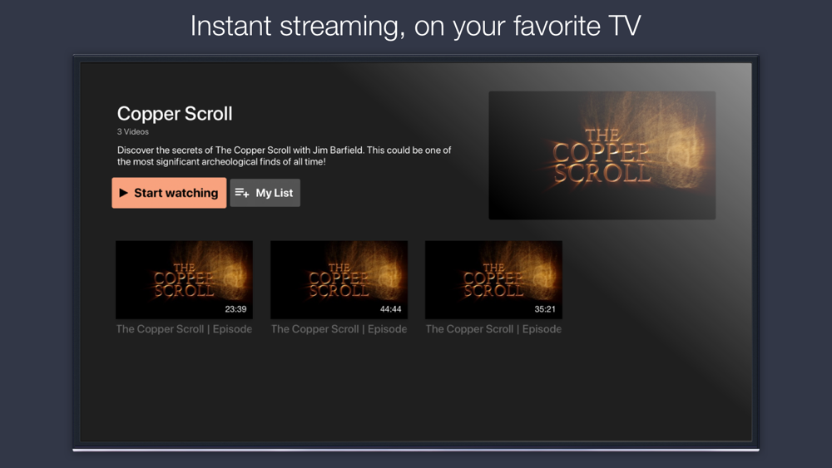Play the episode thumbnail lasting 23:39
832x468 pixels.
point(184,280)
